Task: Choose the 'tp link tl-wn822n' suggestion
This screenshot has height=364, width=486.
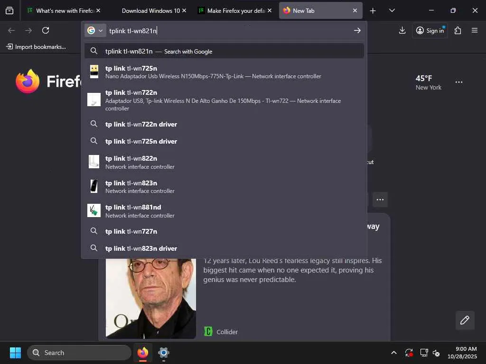Action: pos(224,162)
